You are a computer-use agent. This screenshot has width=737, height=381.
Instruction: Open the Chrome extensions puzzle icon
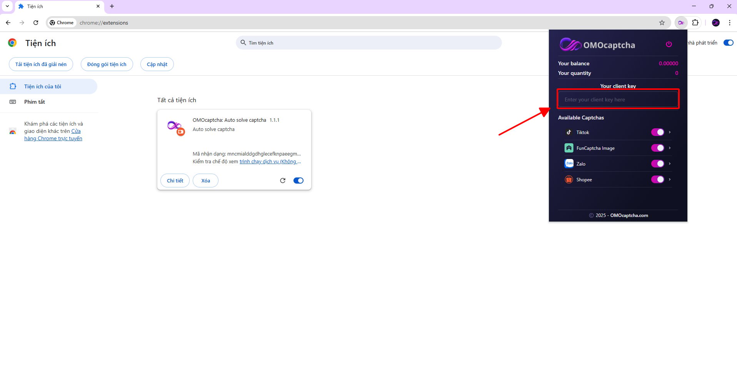(x=695, y=23)
